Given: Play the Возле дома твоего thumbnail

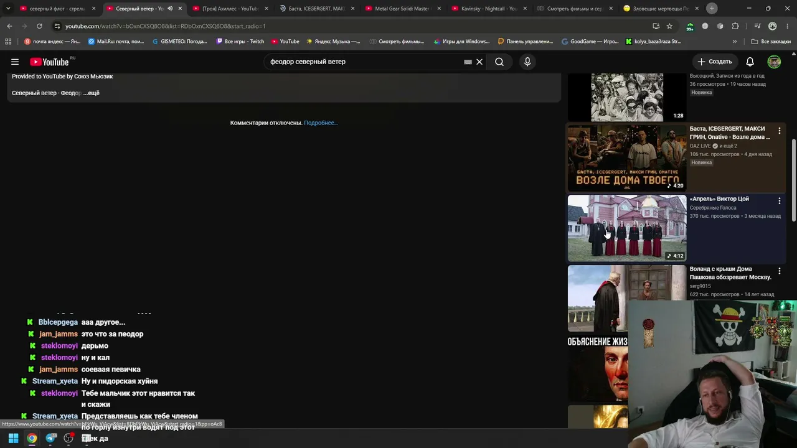Looking at the screenshot, I should point(627,158).
